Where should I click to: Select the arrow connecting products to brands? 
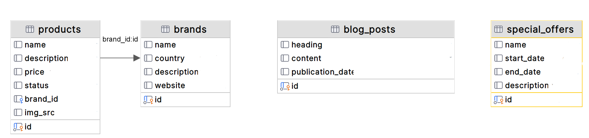(x=120, y=58)
